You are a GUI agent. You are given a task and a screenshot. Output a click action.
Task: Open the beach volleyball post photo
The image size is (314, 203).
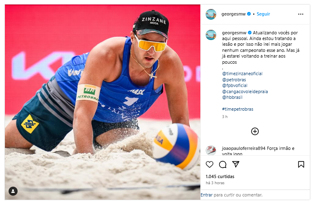coord(103,102)
